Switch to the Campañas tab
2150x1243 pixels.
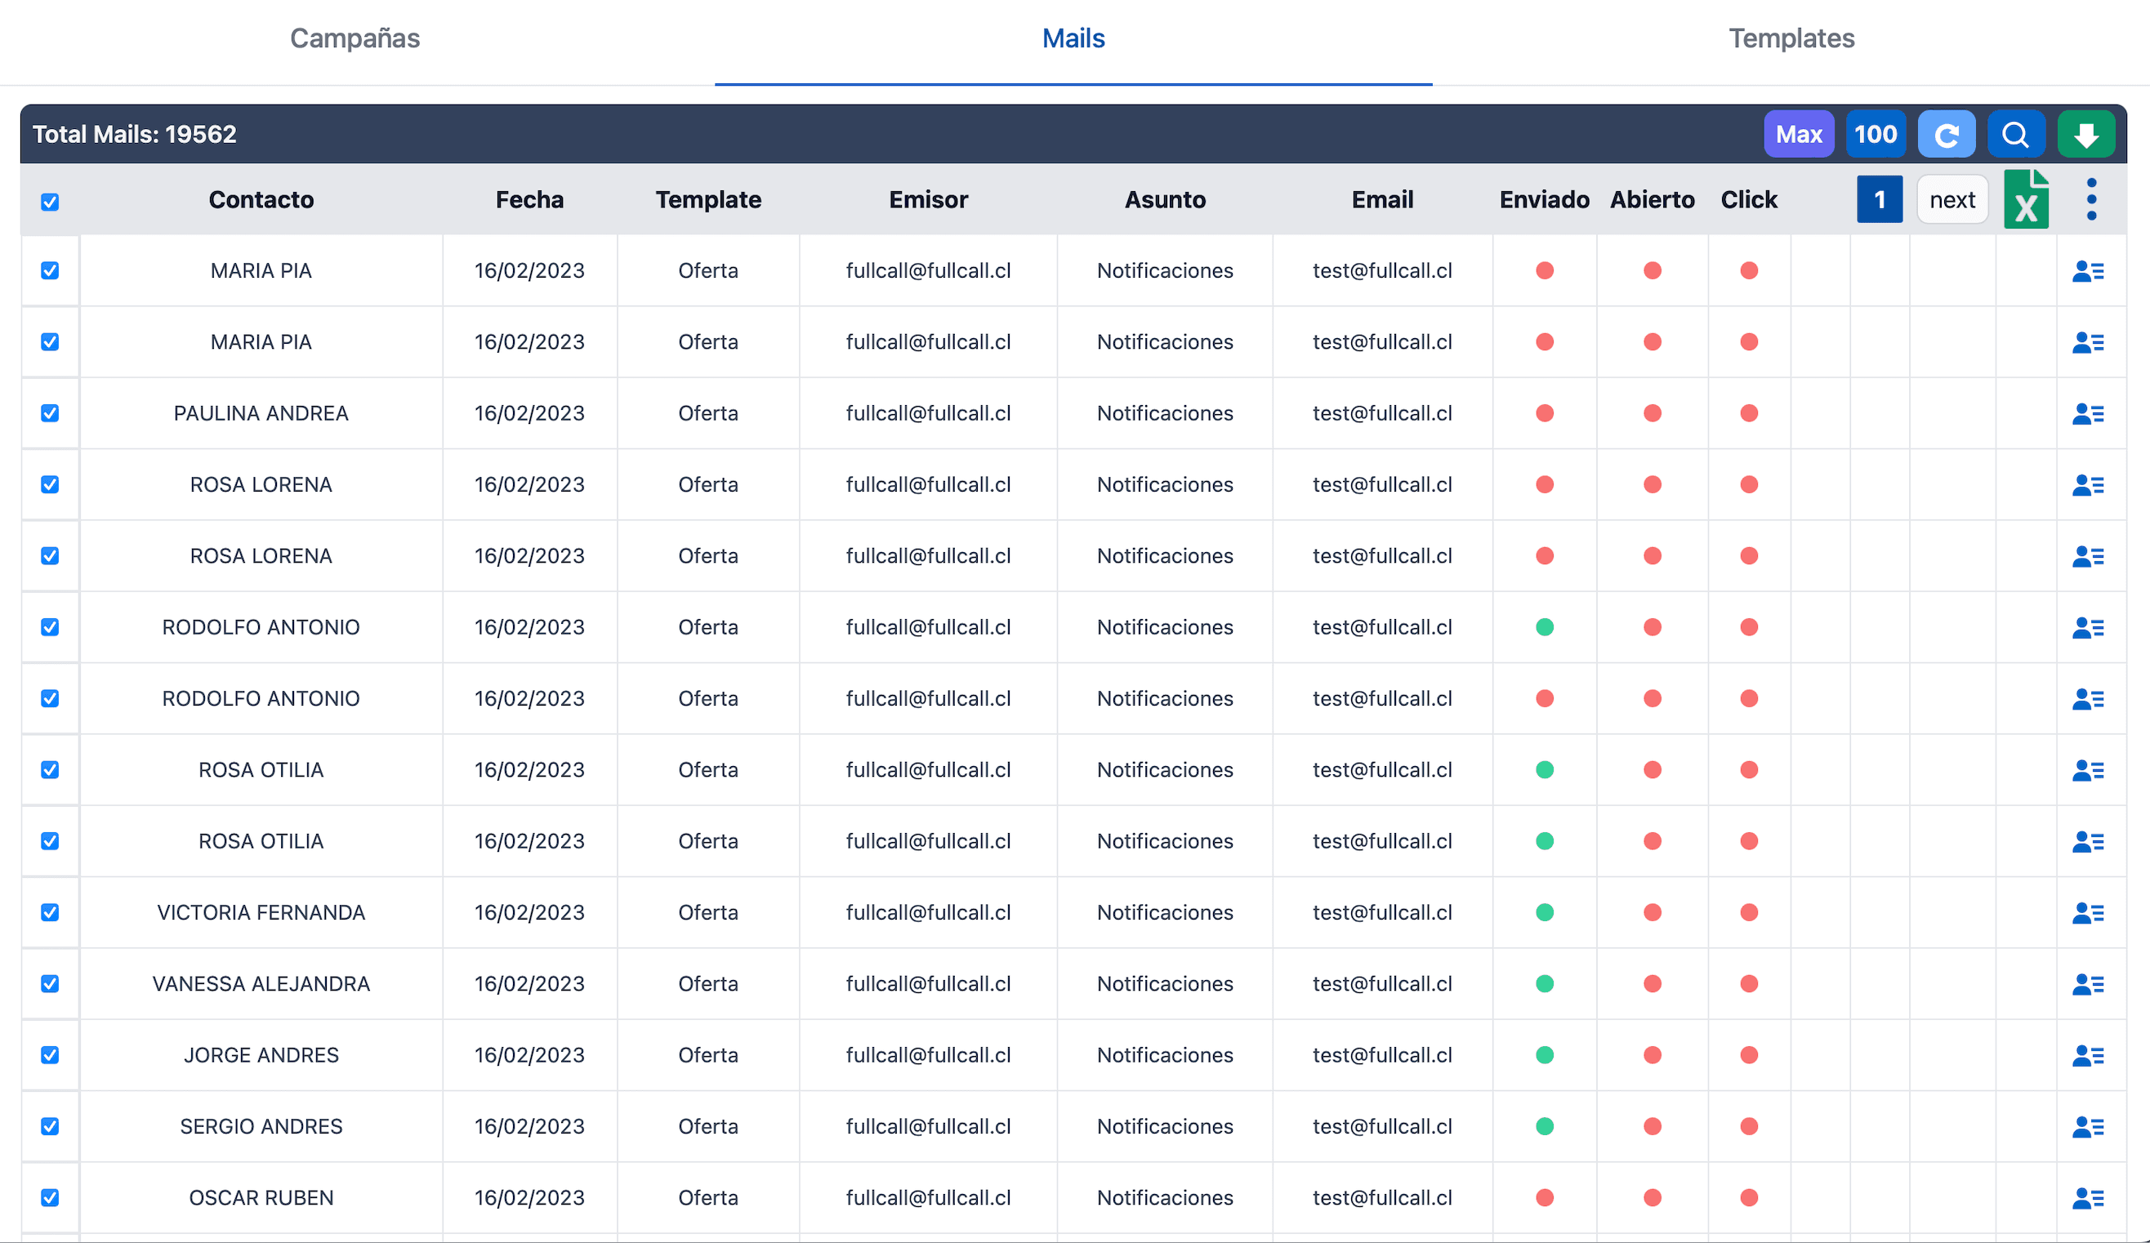tap(355, 38)
